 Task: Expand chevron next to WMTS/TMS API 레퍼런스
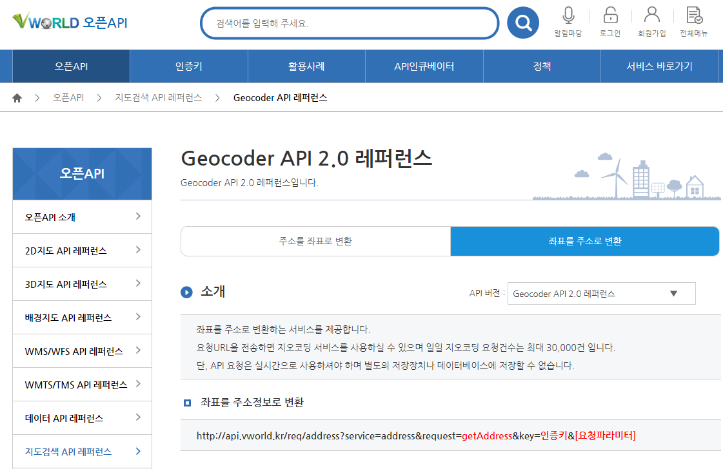point(138,384)
